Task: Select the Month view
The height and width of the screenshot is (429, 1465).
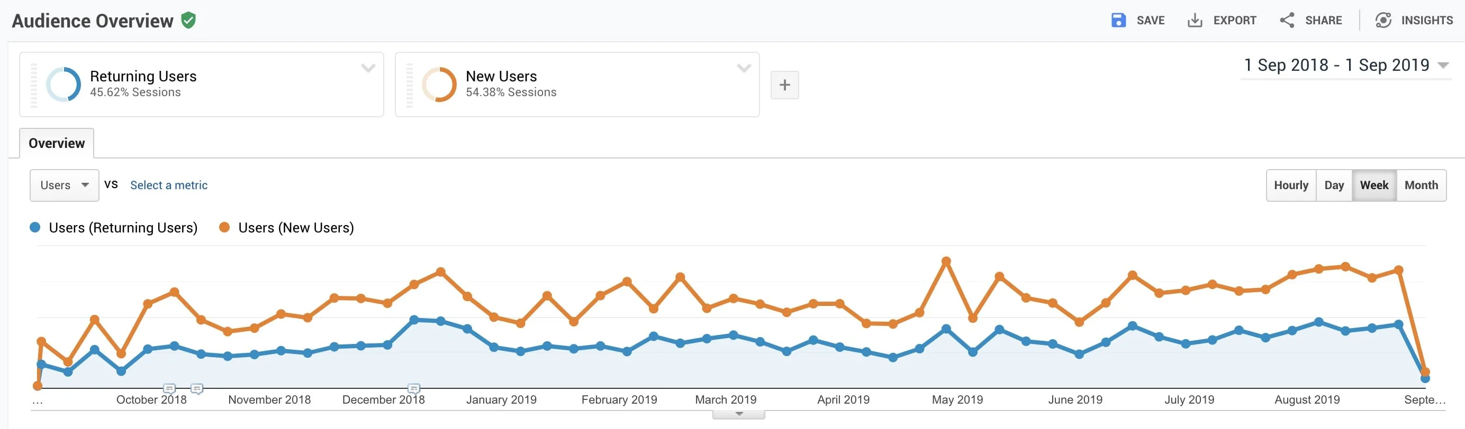Action: click(x=1421, y=185)
